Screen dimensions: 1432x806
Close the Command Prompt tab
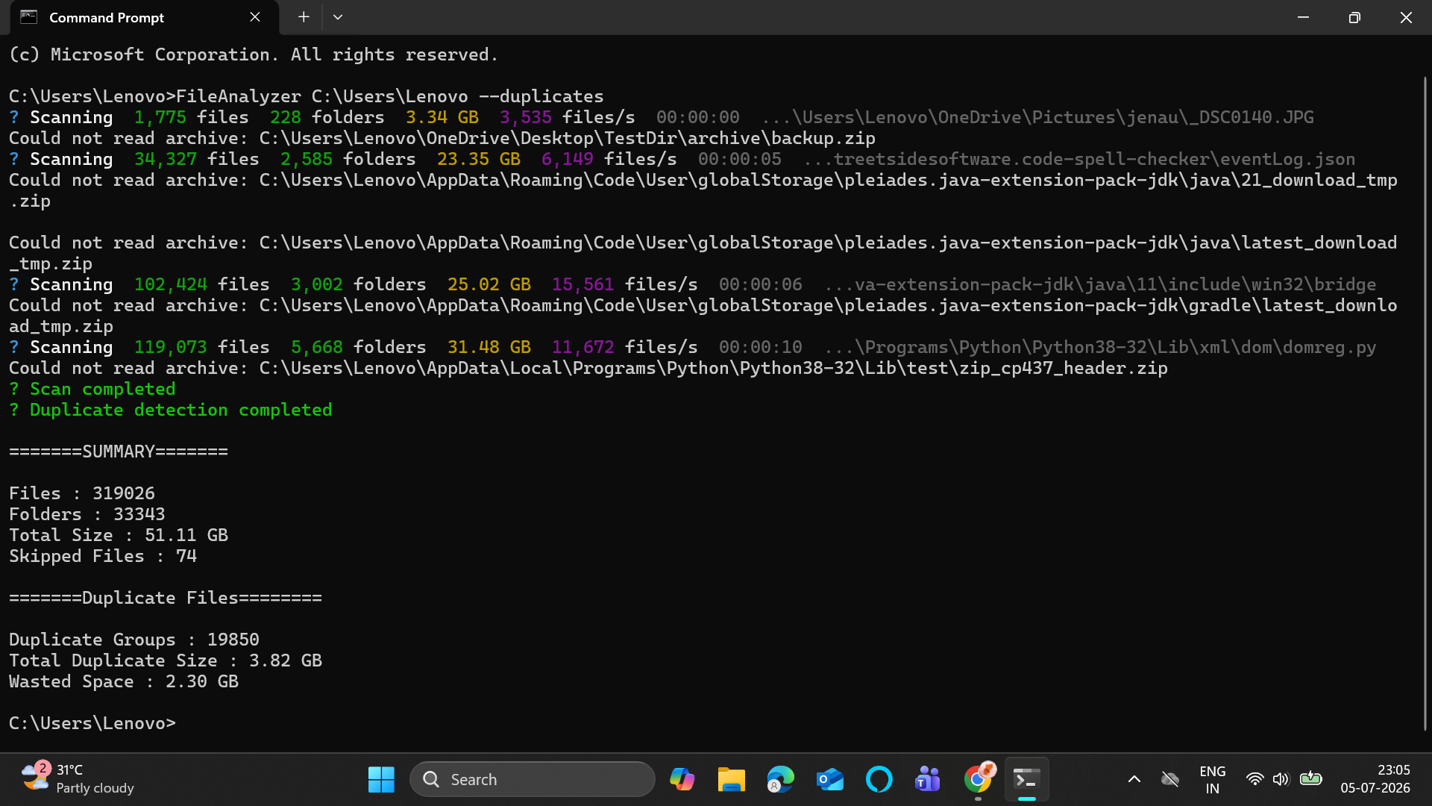click(x=255, y=16)
